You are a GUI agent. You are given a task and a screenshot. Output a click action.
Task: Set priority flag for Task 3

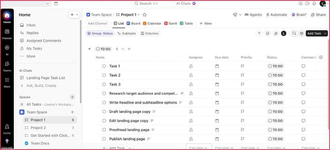(x=242, y=84)
